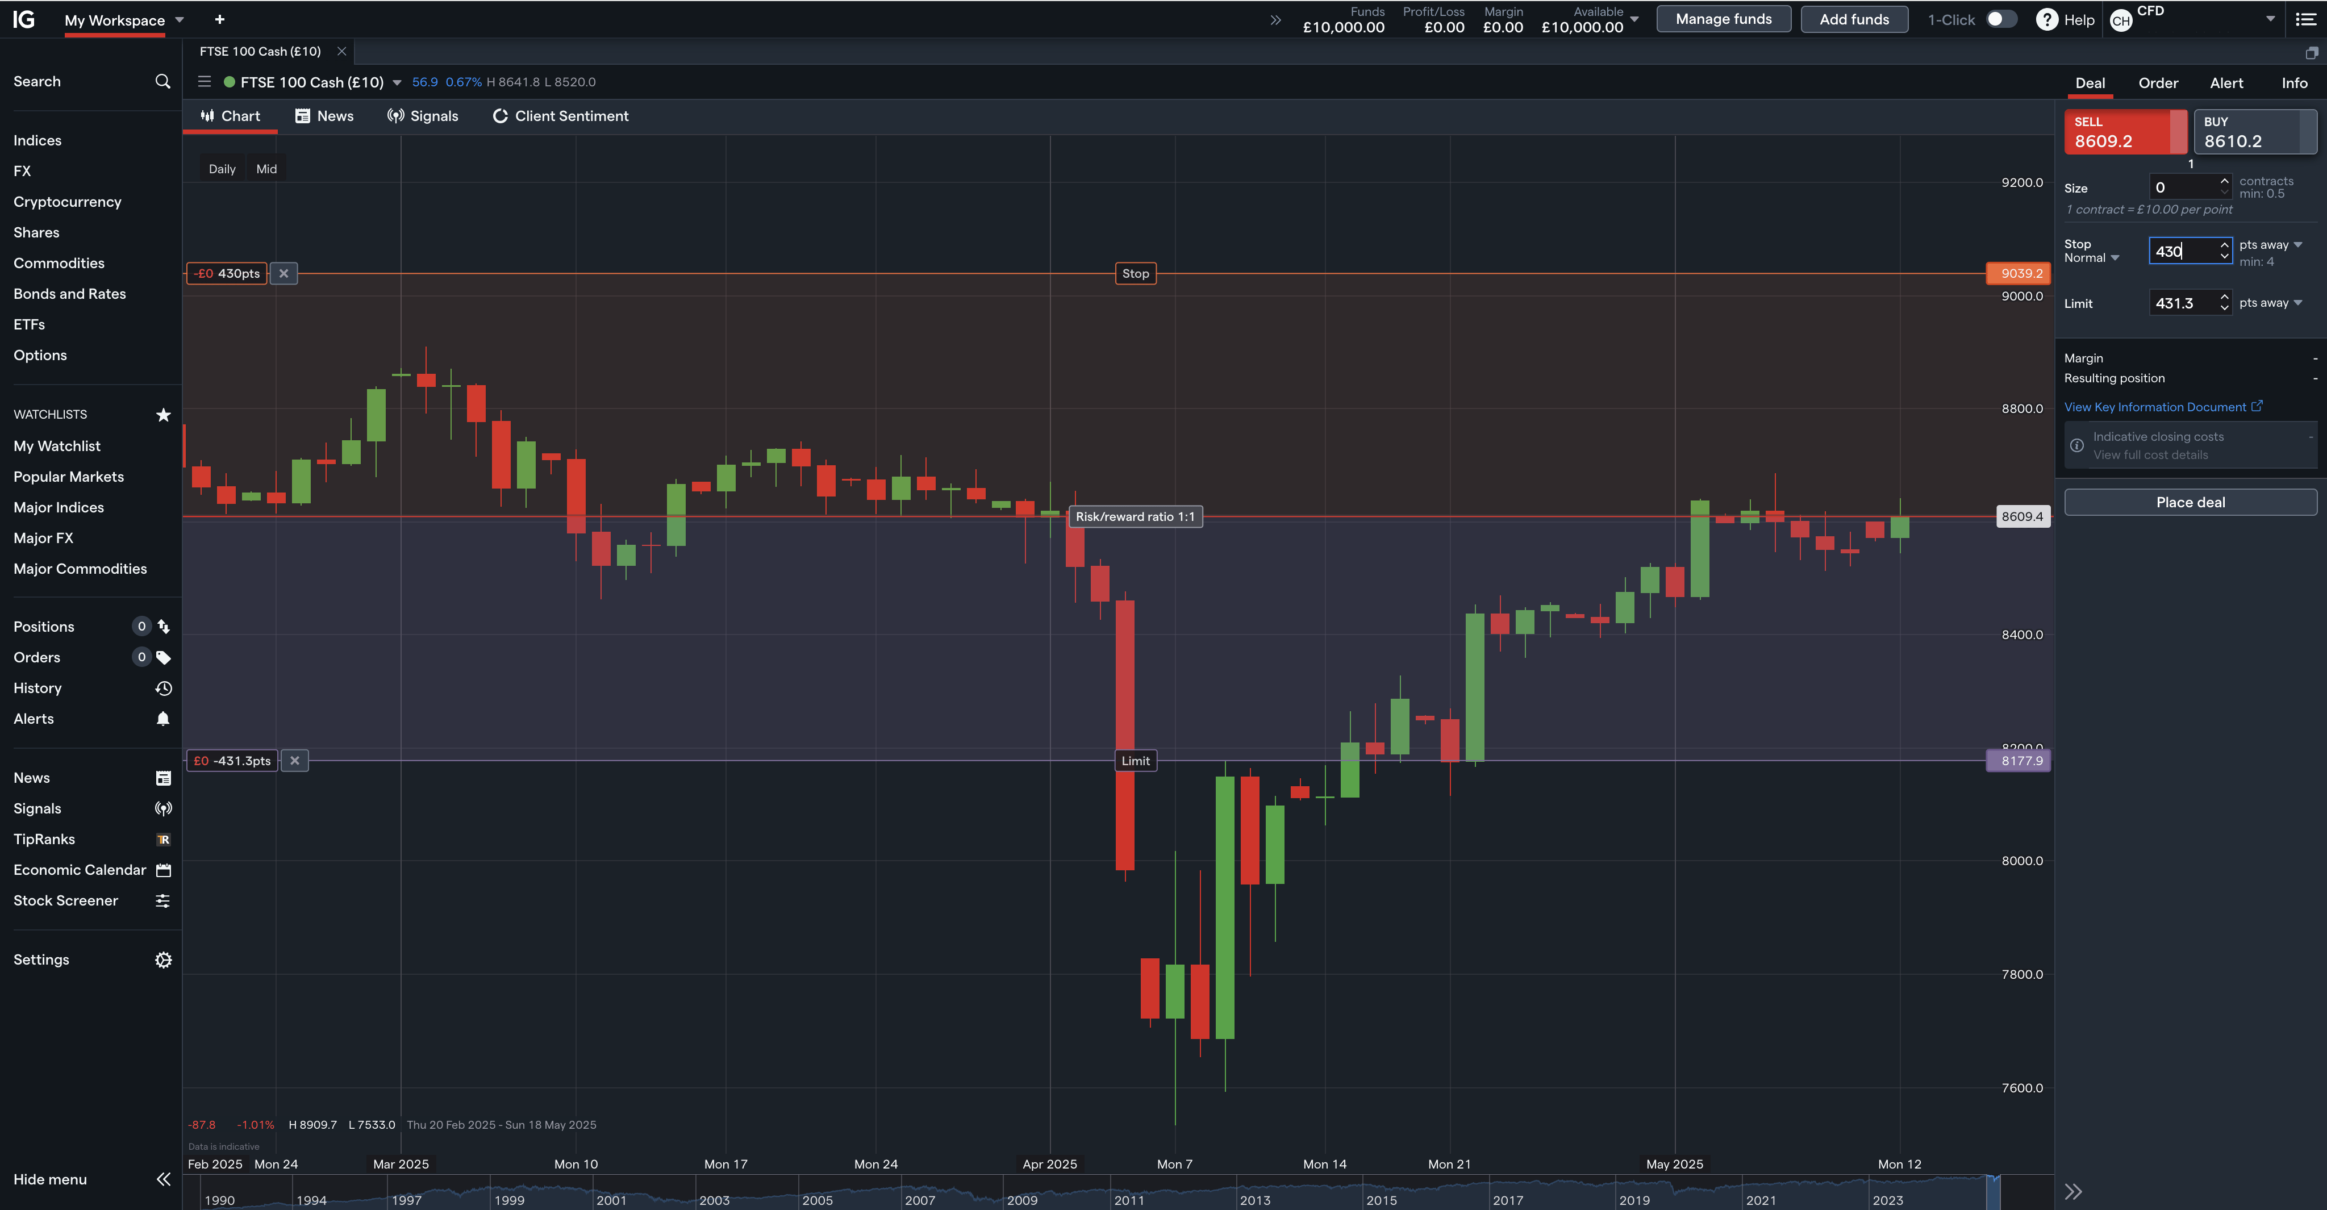
Task: Open Client Sentiment tab
Action: (x=561, y=115)
